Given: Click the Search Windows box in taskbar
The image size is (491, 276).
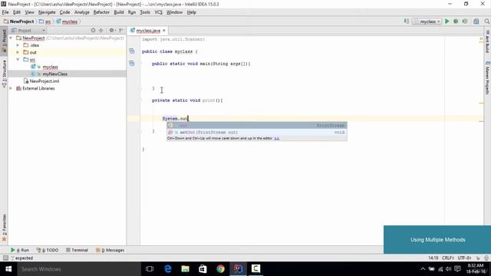Looking at the screenshot, I should (79, 269).
